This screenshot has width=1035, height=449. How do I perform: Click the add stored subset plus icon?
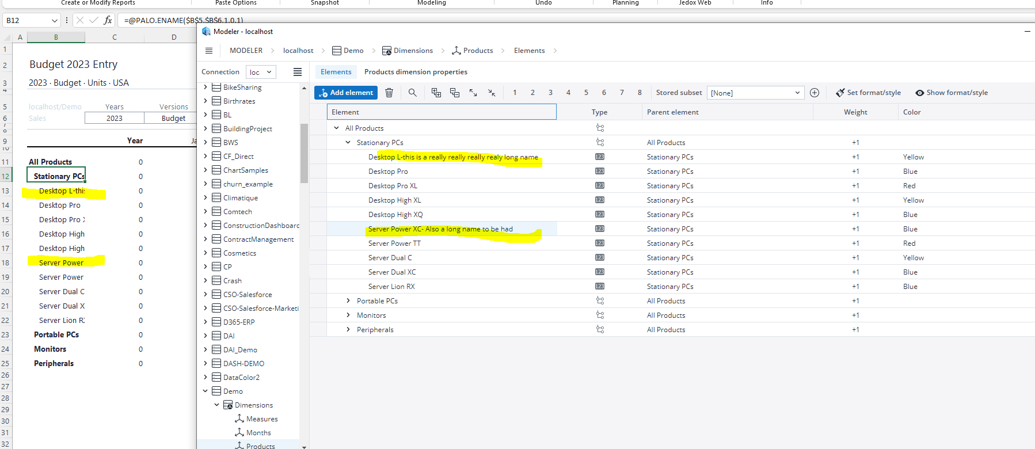pyautogui.click(x=815, y=93)
